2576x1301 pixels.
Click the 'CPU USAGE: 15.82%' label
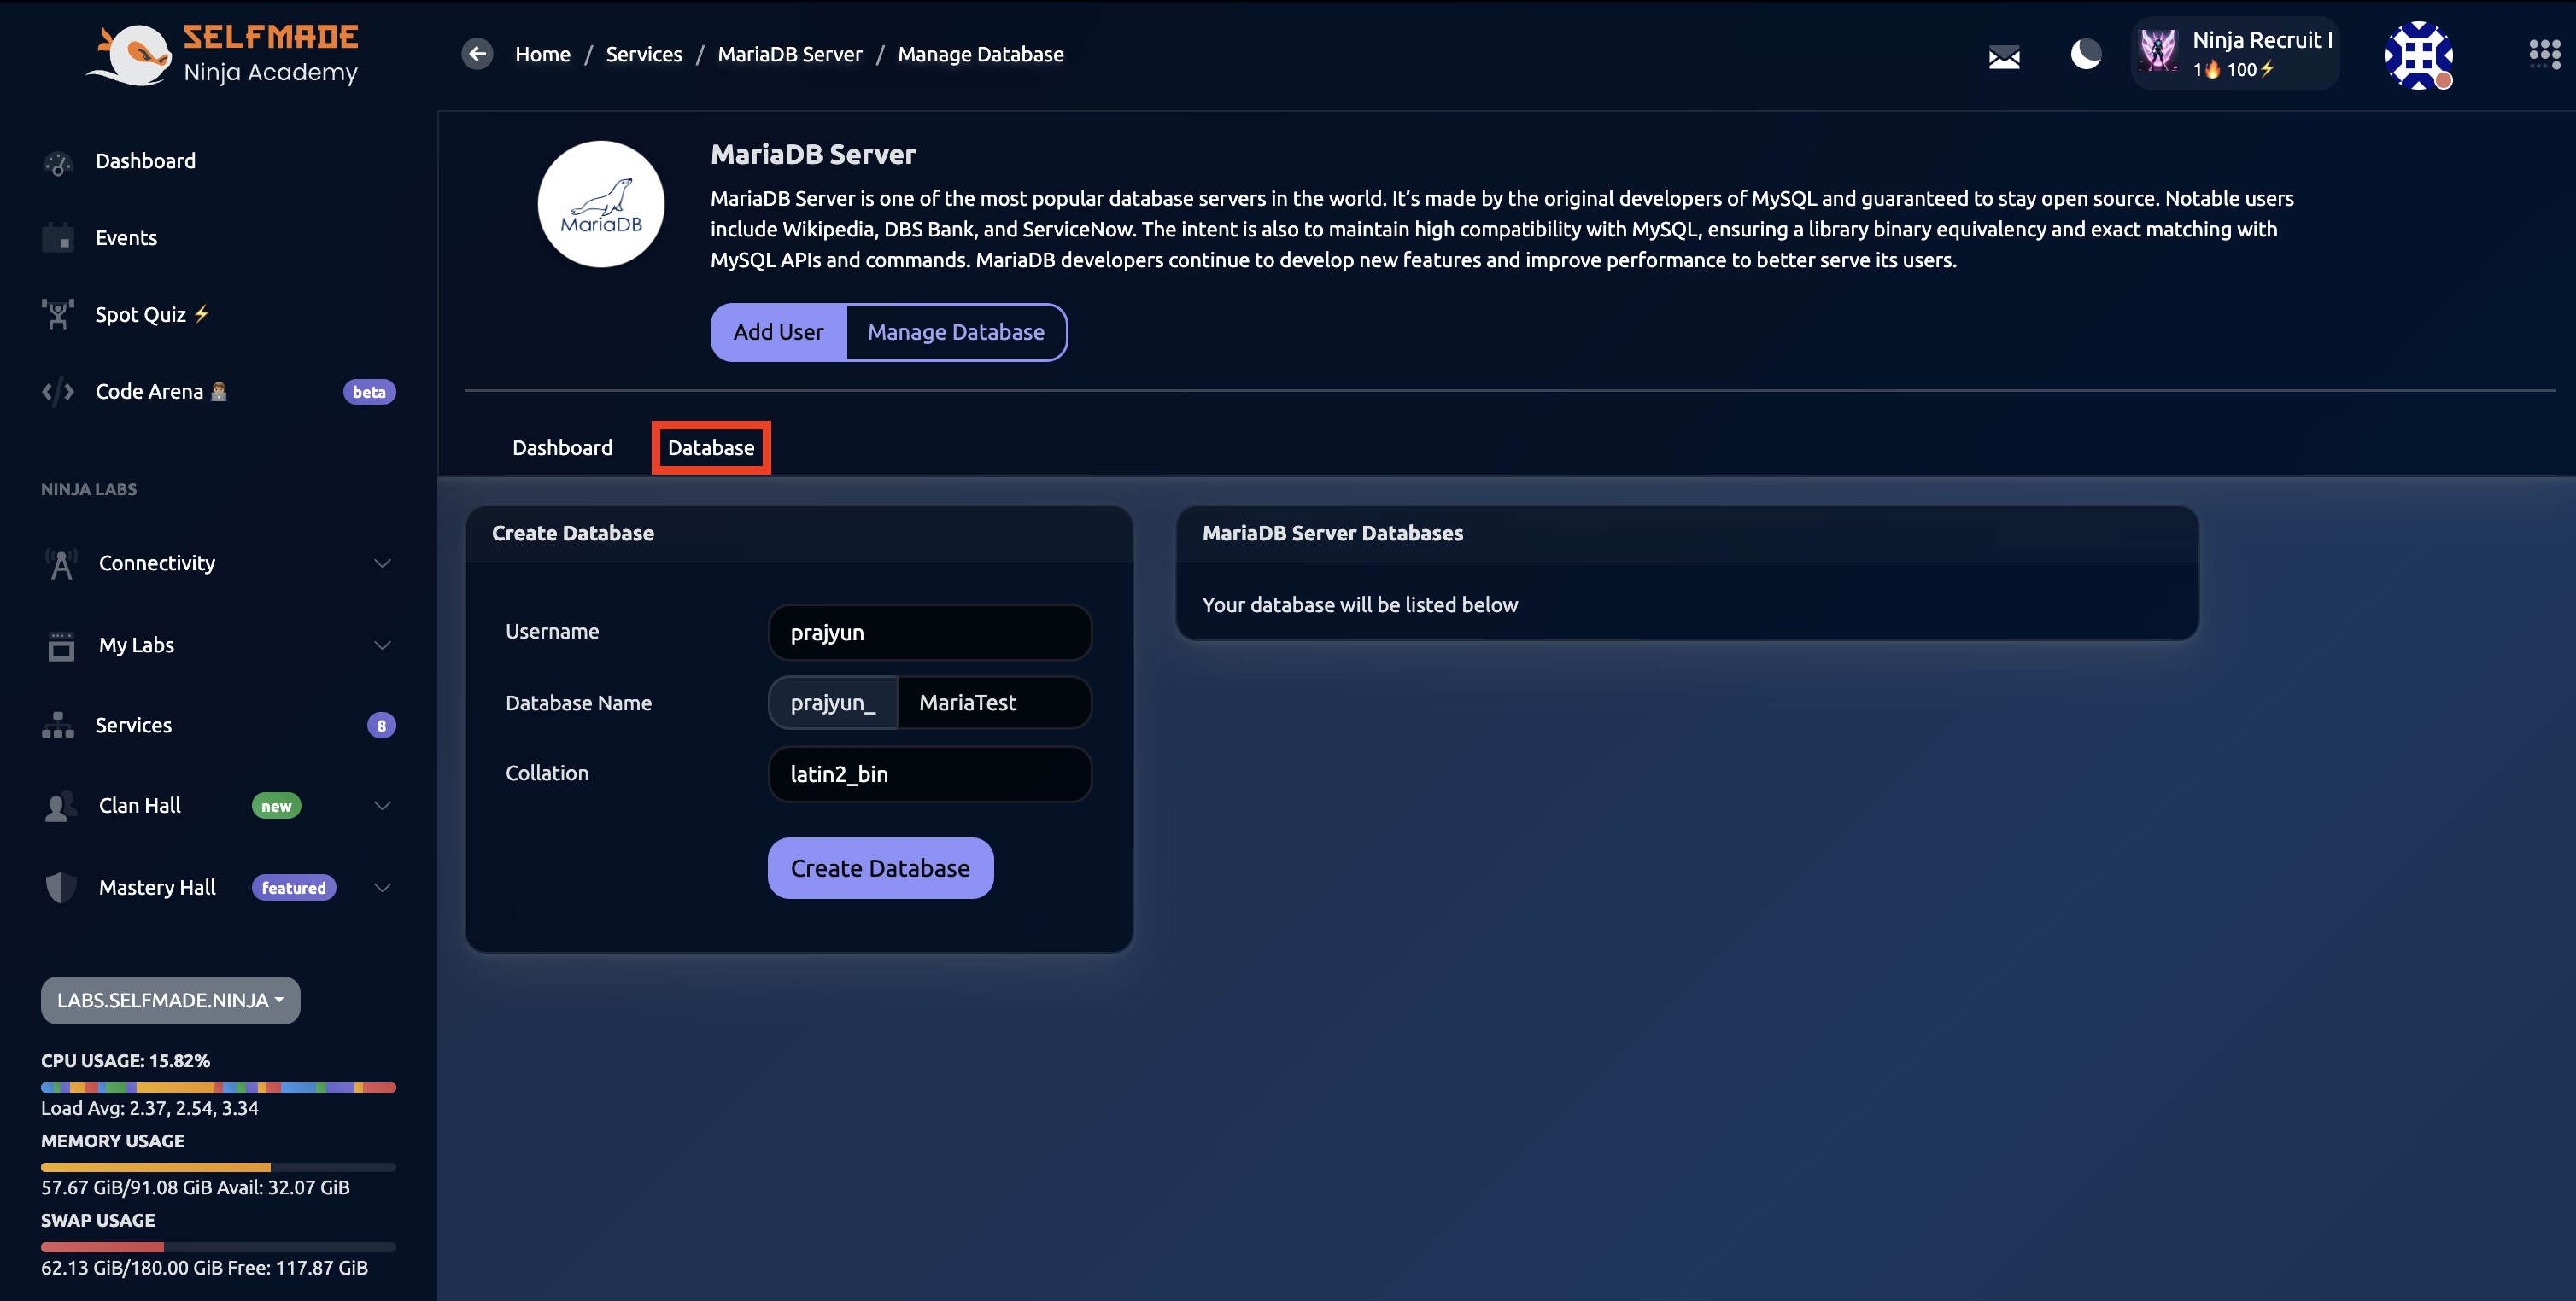[125, 1060]
